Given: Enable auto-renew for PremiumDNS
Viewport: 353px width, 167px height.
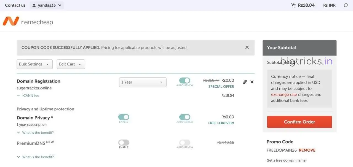Looking at the screenshot, I should tap(184, 143).
